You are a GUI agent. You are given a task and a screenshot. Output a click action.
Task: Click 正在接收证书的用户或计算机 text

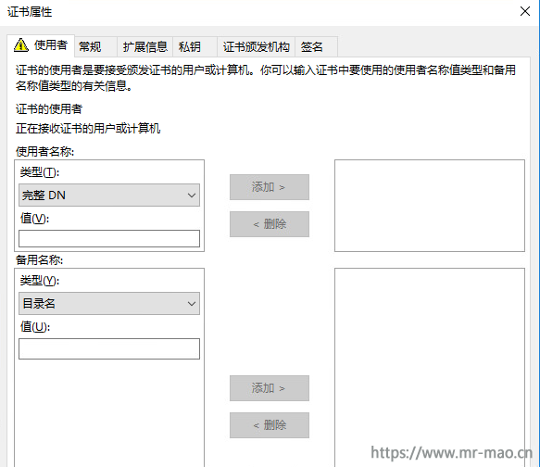click(88, 129)
